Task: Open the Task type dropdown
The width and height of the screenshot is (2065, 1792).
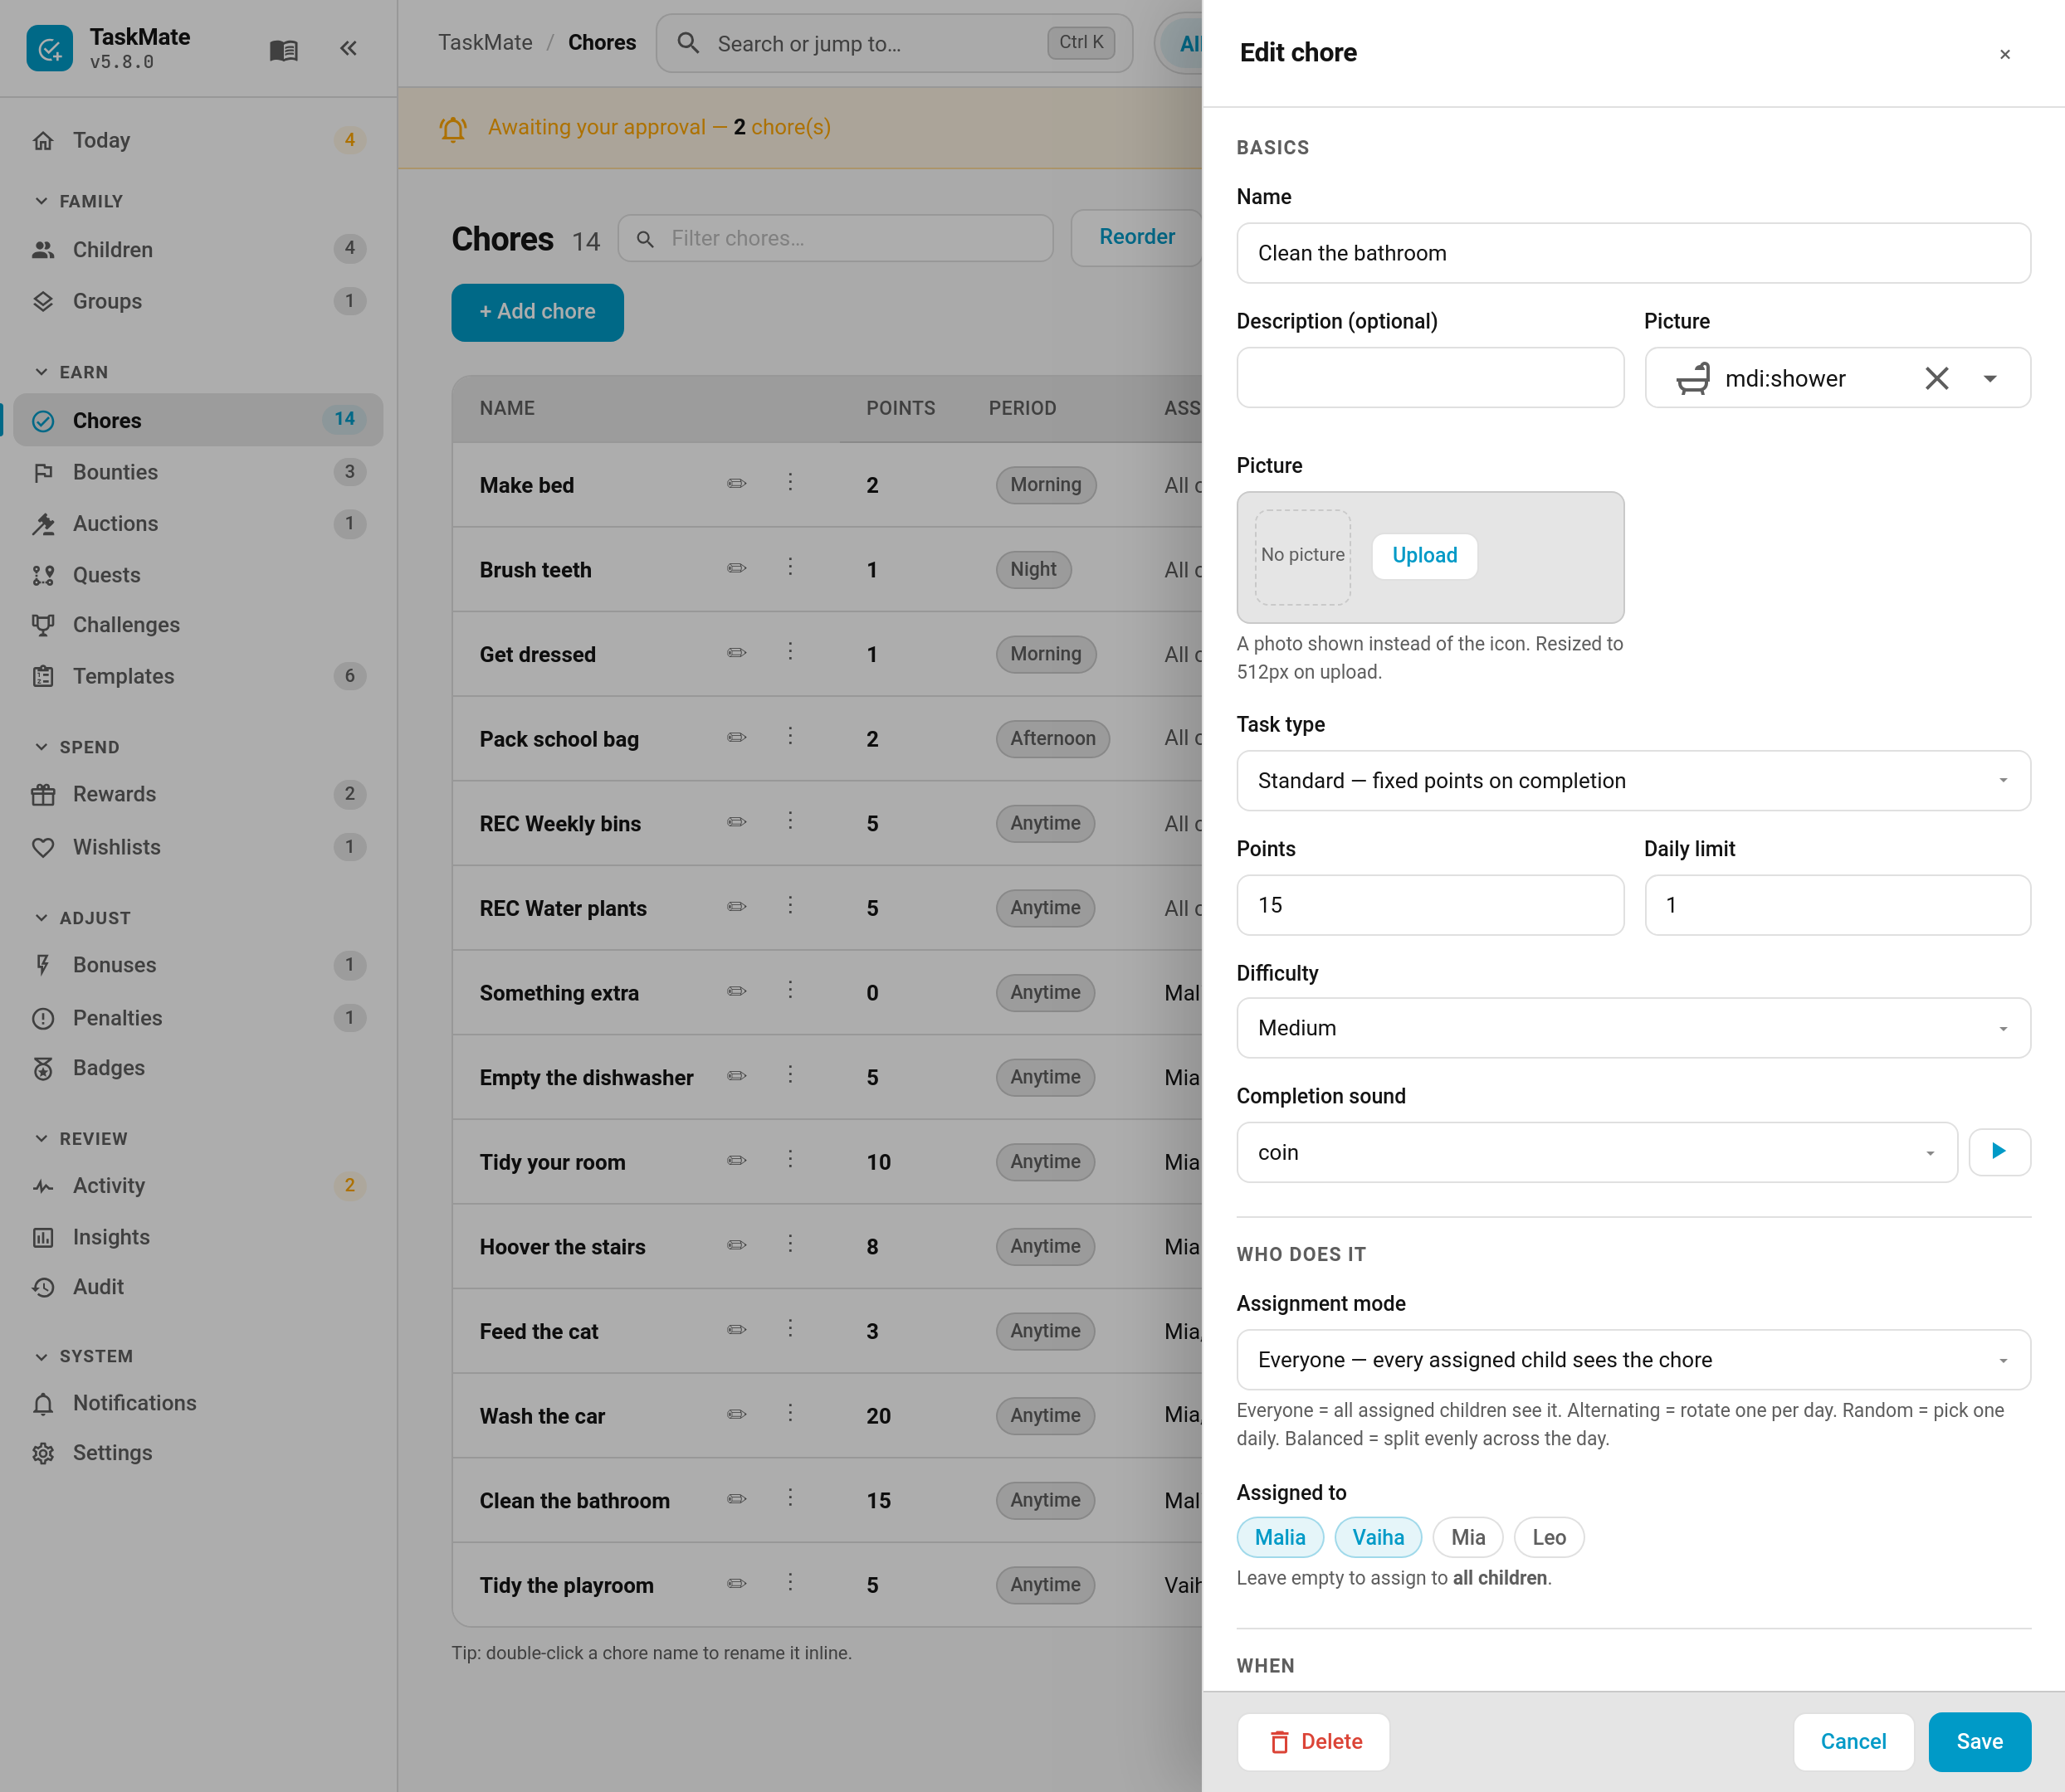Action: click(x=1633, y=780)
